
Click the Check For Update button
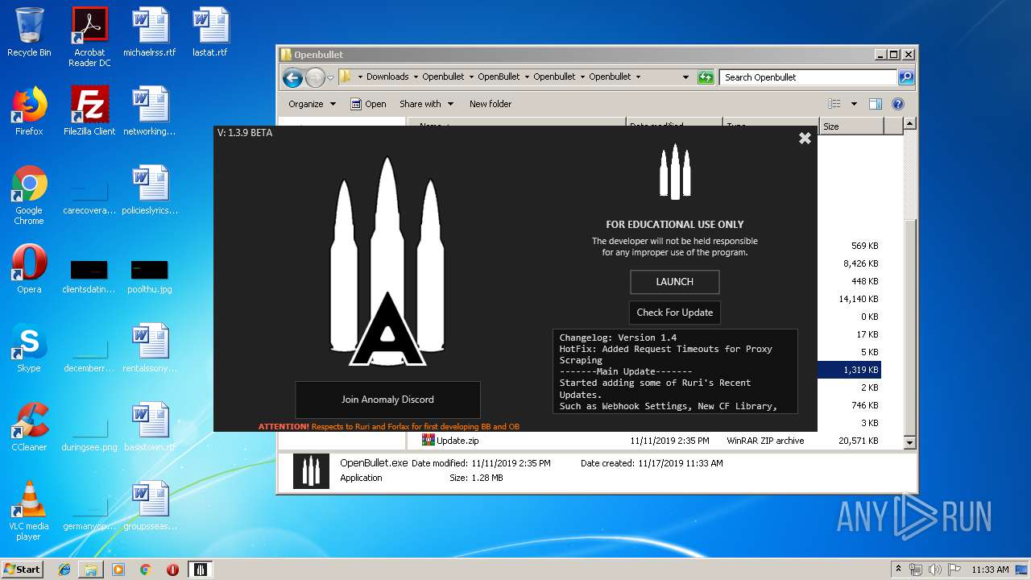click(x=674, y=313)
